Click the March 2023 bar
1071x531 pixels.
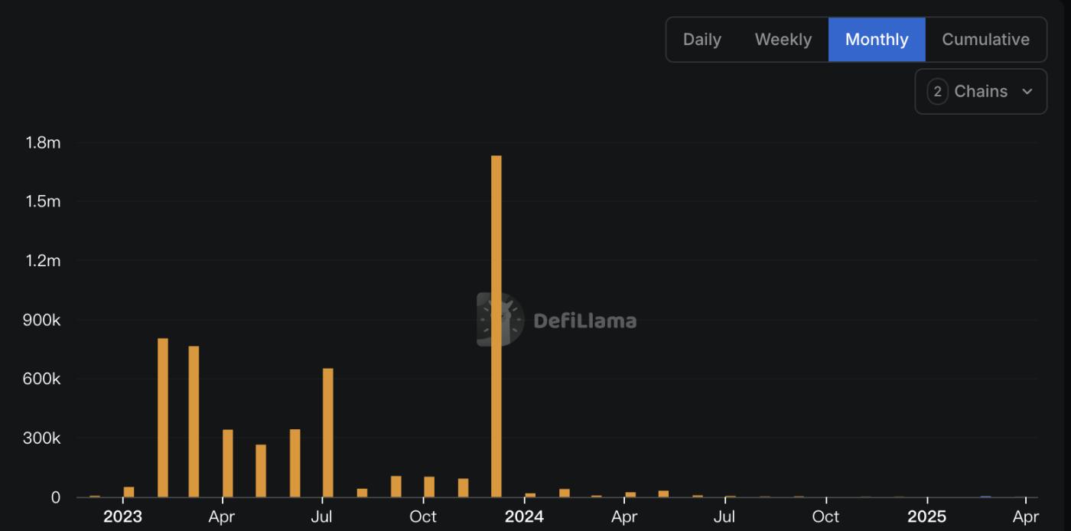click(x=194, y=422)
